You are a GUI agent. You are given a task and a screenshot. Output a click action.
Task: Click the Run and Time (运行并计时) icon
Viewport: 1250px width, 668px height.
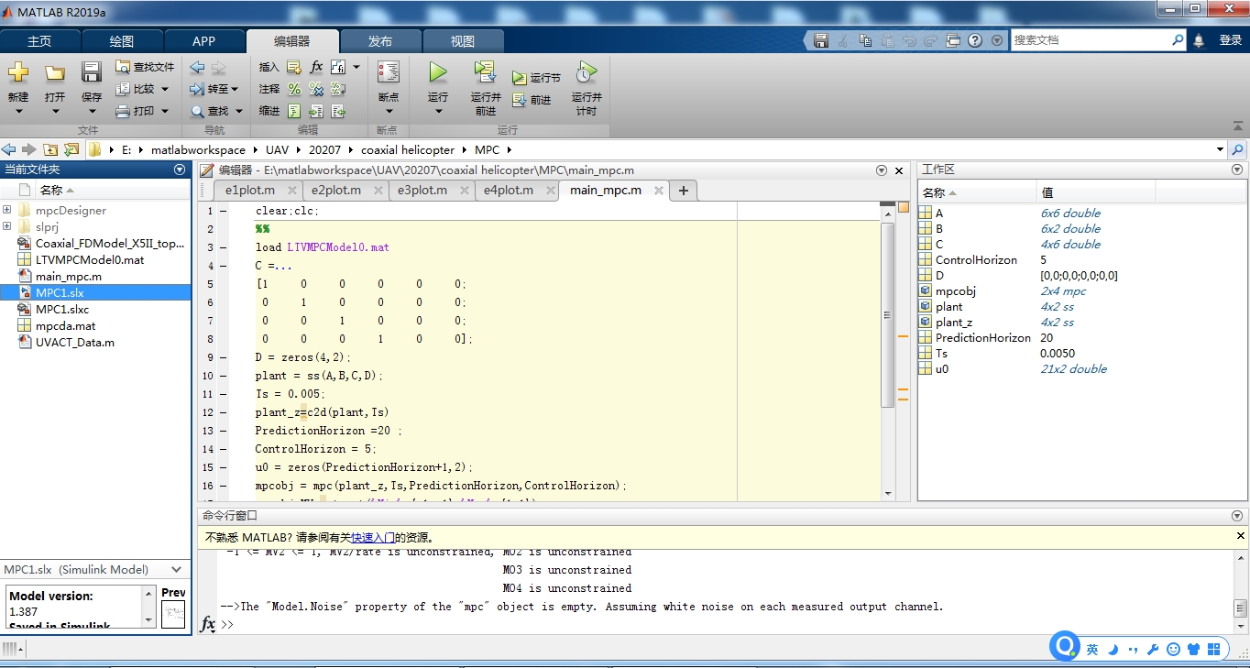(587, 72)
